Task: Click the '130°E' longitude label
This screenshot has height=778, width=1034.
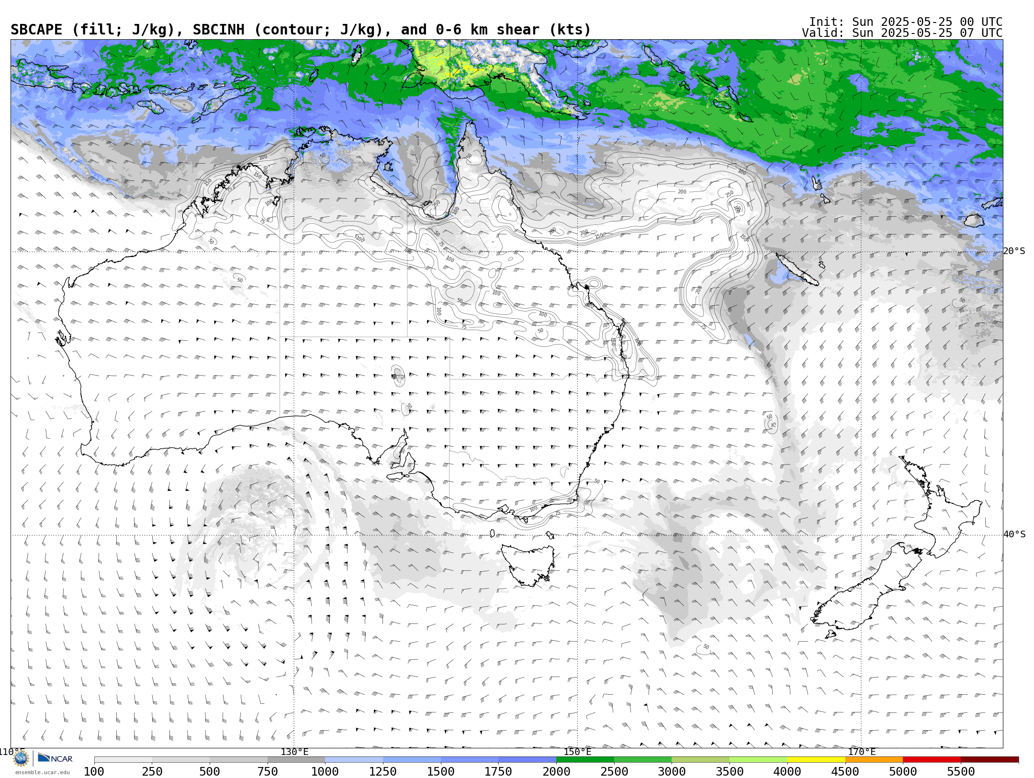Action: 294,752
